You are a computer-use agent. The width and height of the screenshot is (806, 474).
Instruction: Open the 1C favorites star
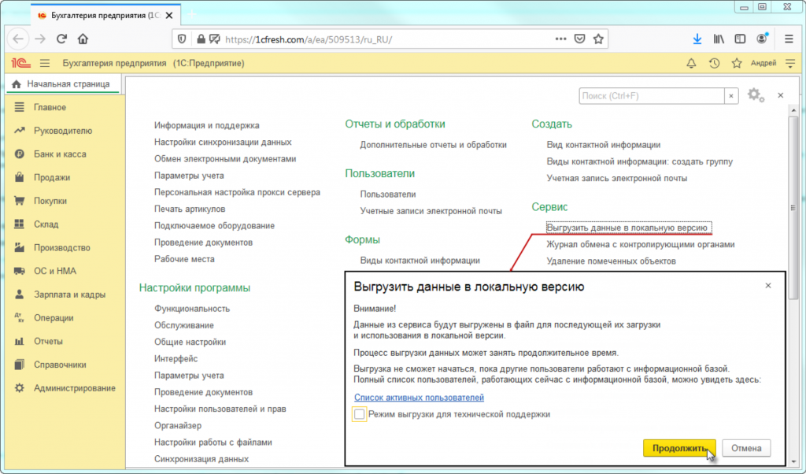click(737, 63)
